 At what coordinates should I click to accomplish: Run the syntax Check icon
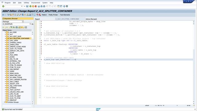[x=18, y=15]
